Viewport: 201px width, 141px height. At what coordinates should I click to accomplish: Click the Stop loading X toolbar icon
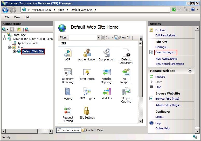point(180,10)
